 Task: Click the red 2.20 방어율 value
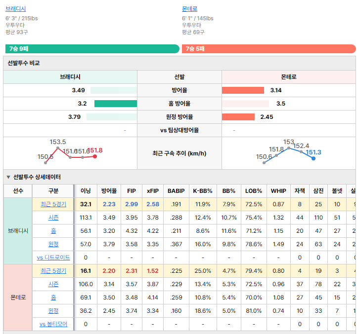[109, 271]
